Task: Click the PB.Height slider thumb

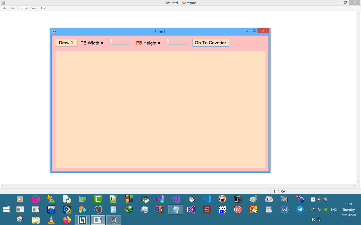Action: pyautogui.click(x=168, y=41)
